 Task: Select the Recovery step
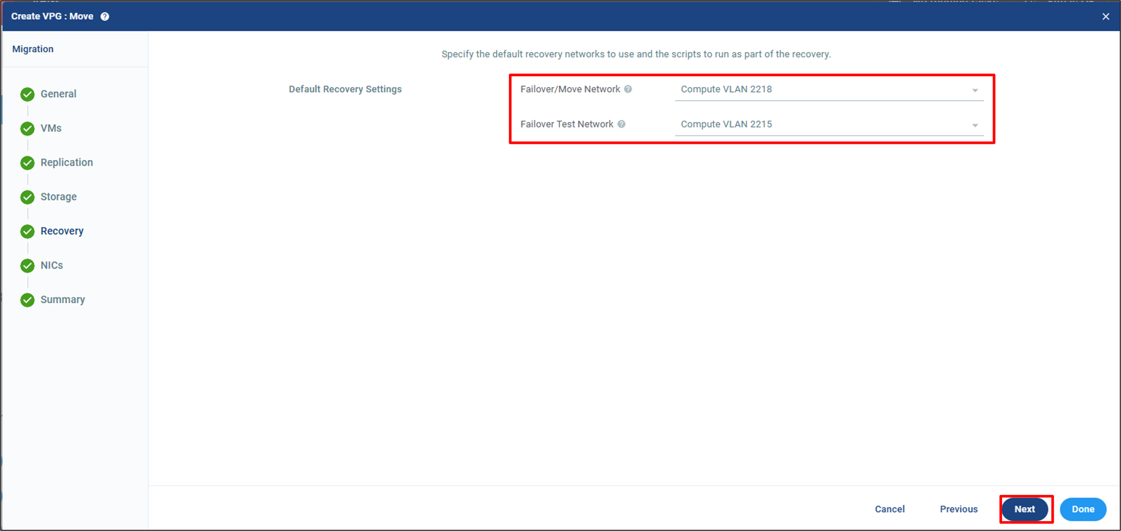tap(62, 231)
